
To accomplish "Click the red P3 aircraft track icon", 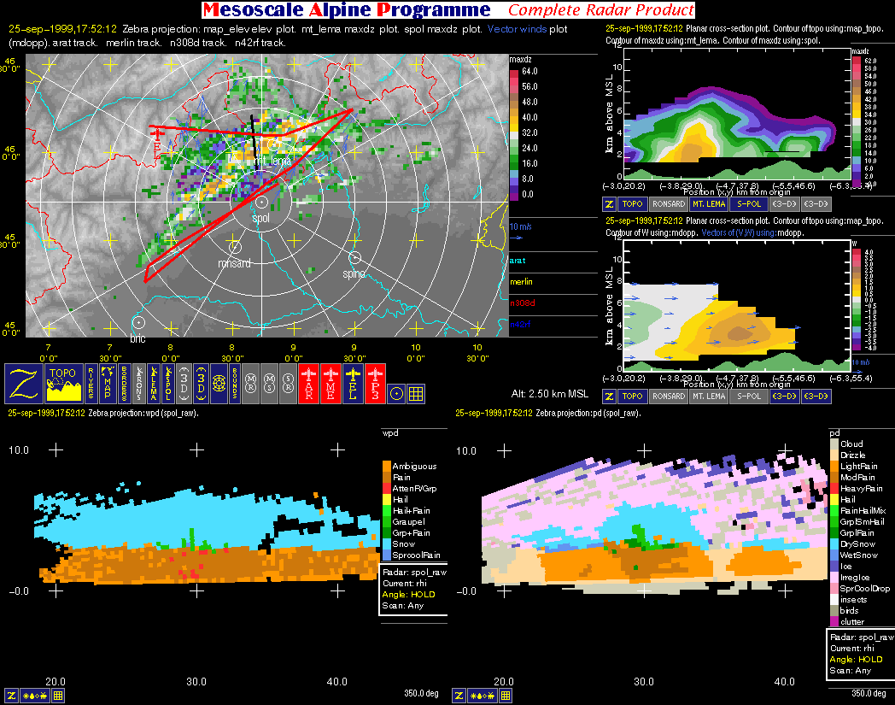I will click(x=376, y=384).
